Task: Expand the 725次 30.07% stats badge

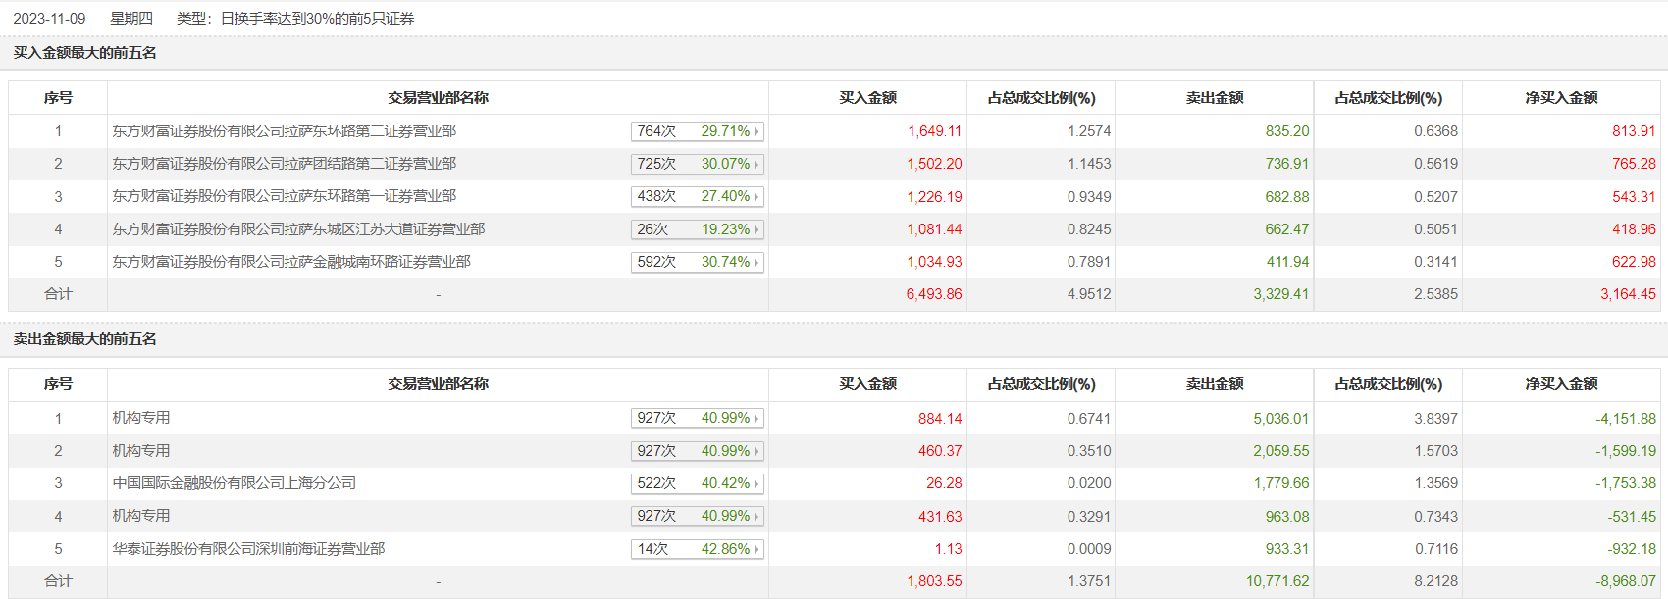Action: coord(697,164)
